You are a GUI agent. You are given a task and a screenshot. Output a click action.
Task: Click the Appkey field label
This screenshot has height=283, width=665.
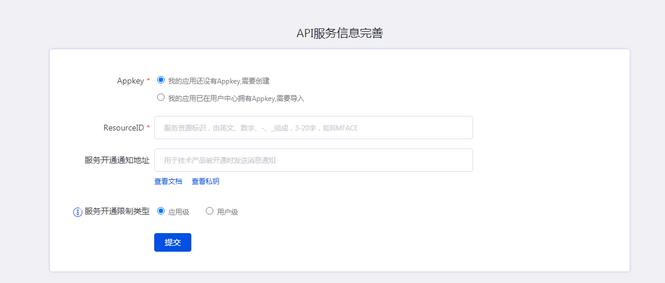tap(130, 81)
